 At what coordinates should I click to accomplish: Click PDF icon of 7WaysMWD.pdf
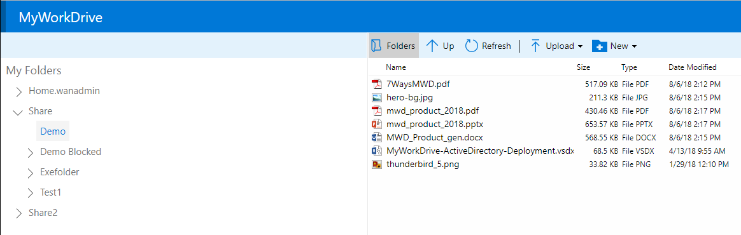tap(377, 84)
